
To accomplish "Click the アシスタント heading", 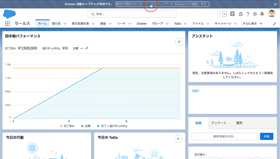I will pos(202,36).
